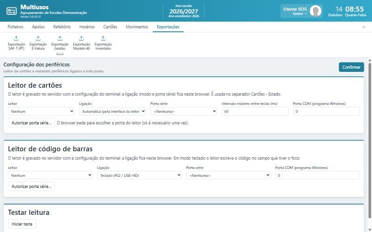Viewport: 372px width, 232px height.
Task: Click card reader Autorizar porta série button
Action: click(x=31, y=122)
